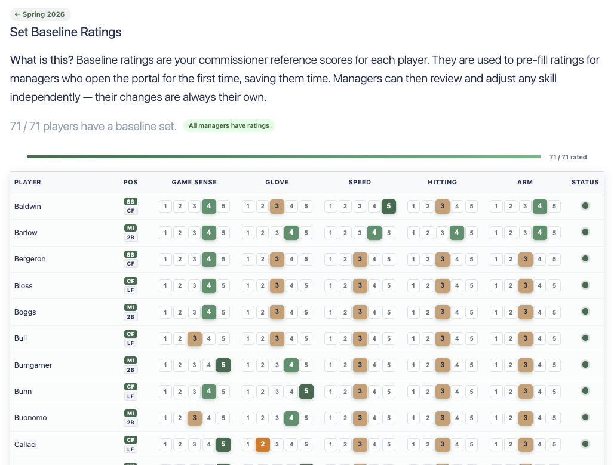Set Baldwin's Game Sense rating to 5
This screenshot has width=614, height=465.
[x=223, y=207]
